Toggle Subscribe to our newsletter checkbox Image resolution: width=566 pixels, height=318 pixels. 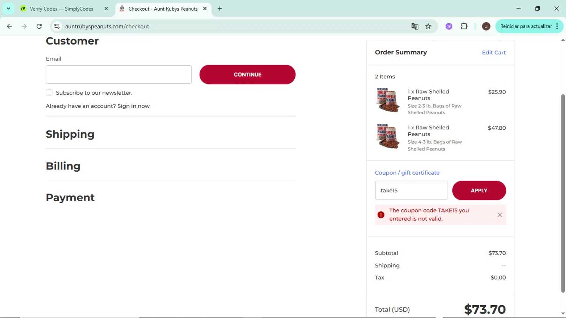point(49,92)
